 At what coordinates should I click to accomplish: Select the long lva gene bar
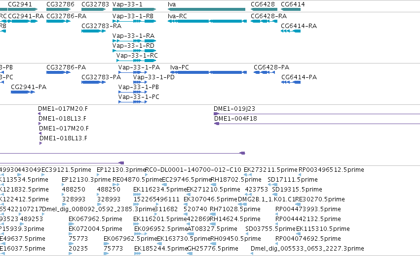click(206, 9)
